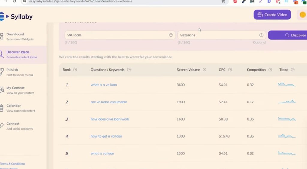The height and width of the screenshot is (169, 307).
Task: Click the trend sparkline for 'how does a va loan work'
Action: pos(287,119)
